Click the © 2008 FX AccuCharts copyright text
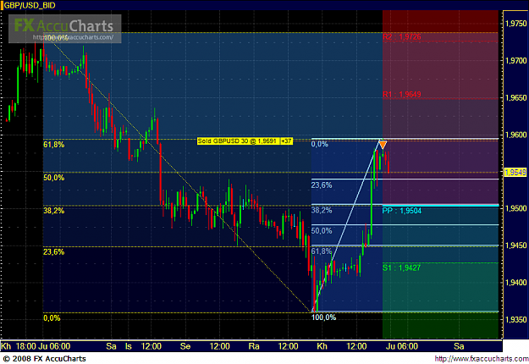This screenshot has width=529, height=364. click(x=44, y=359)
